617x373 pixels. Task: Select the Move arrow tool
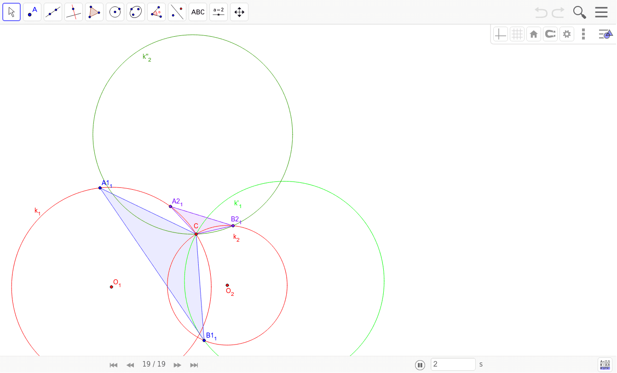click(12, 12)
